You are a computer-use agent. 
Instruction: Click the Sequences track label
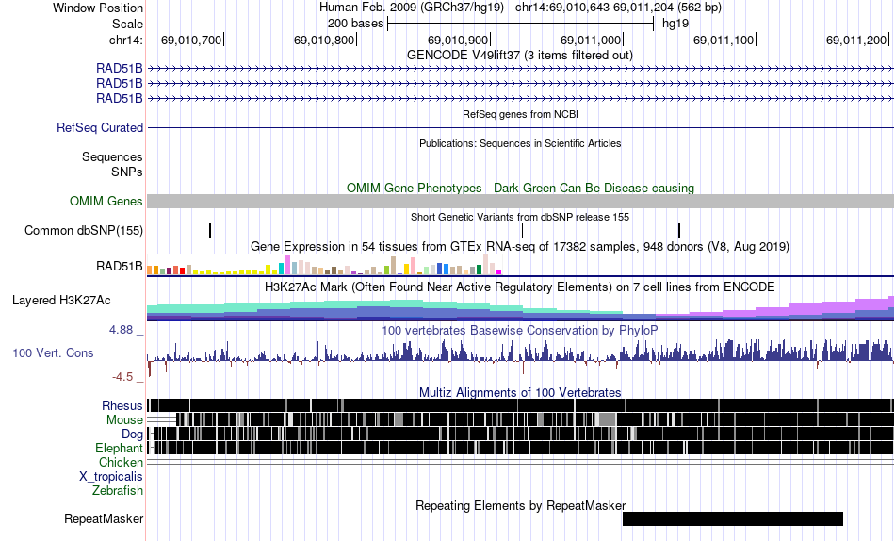[112, 156]
